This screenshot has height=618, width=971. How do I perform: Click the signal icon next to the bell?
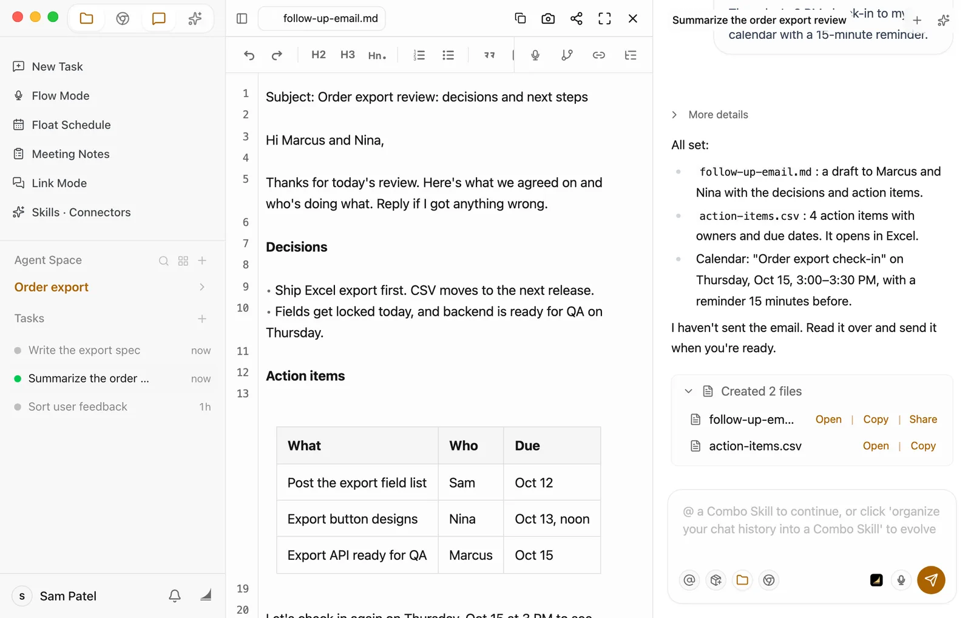tap(206, 595)
